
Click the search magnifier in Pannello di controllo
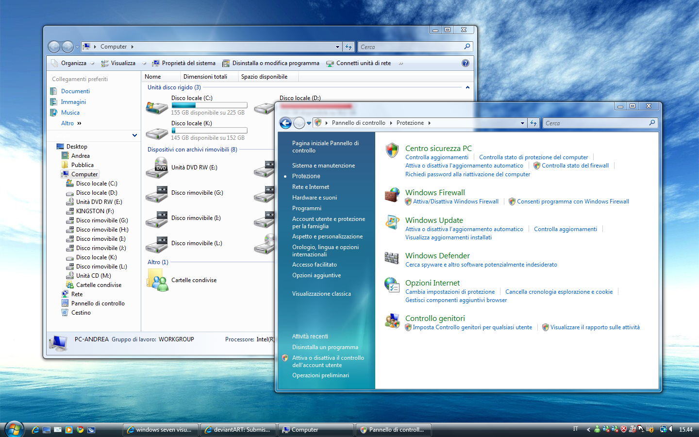pos(652,123)
